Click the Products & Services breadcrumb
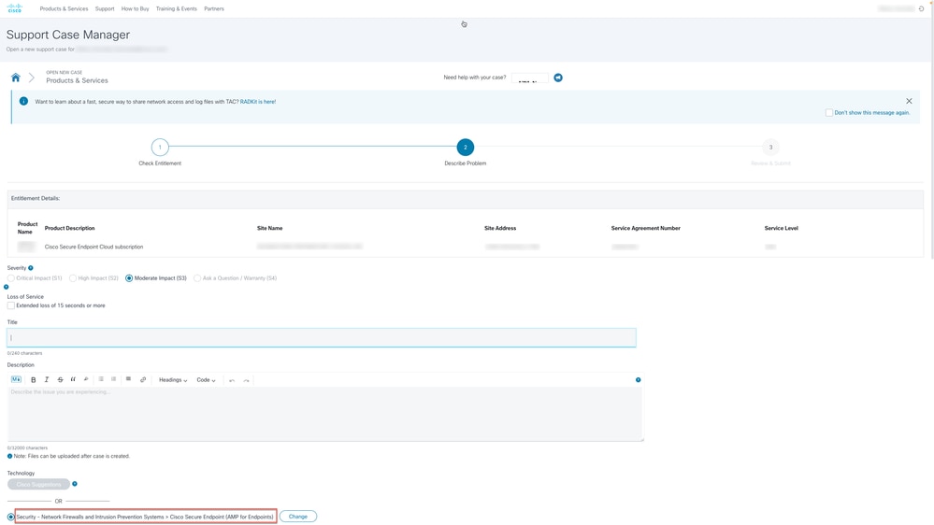Image resolution: width=934 pixels, height=525 pixels. pos(77,80)
